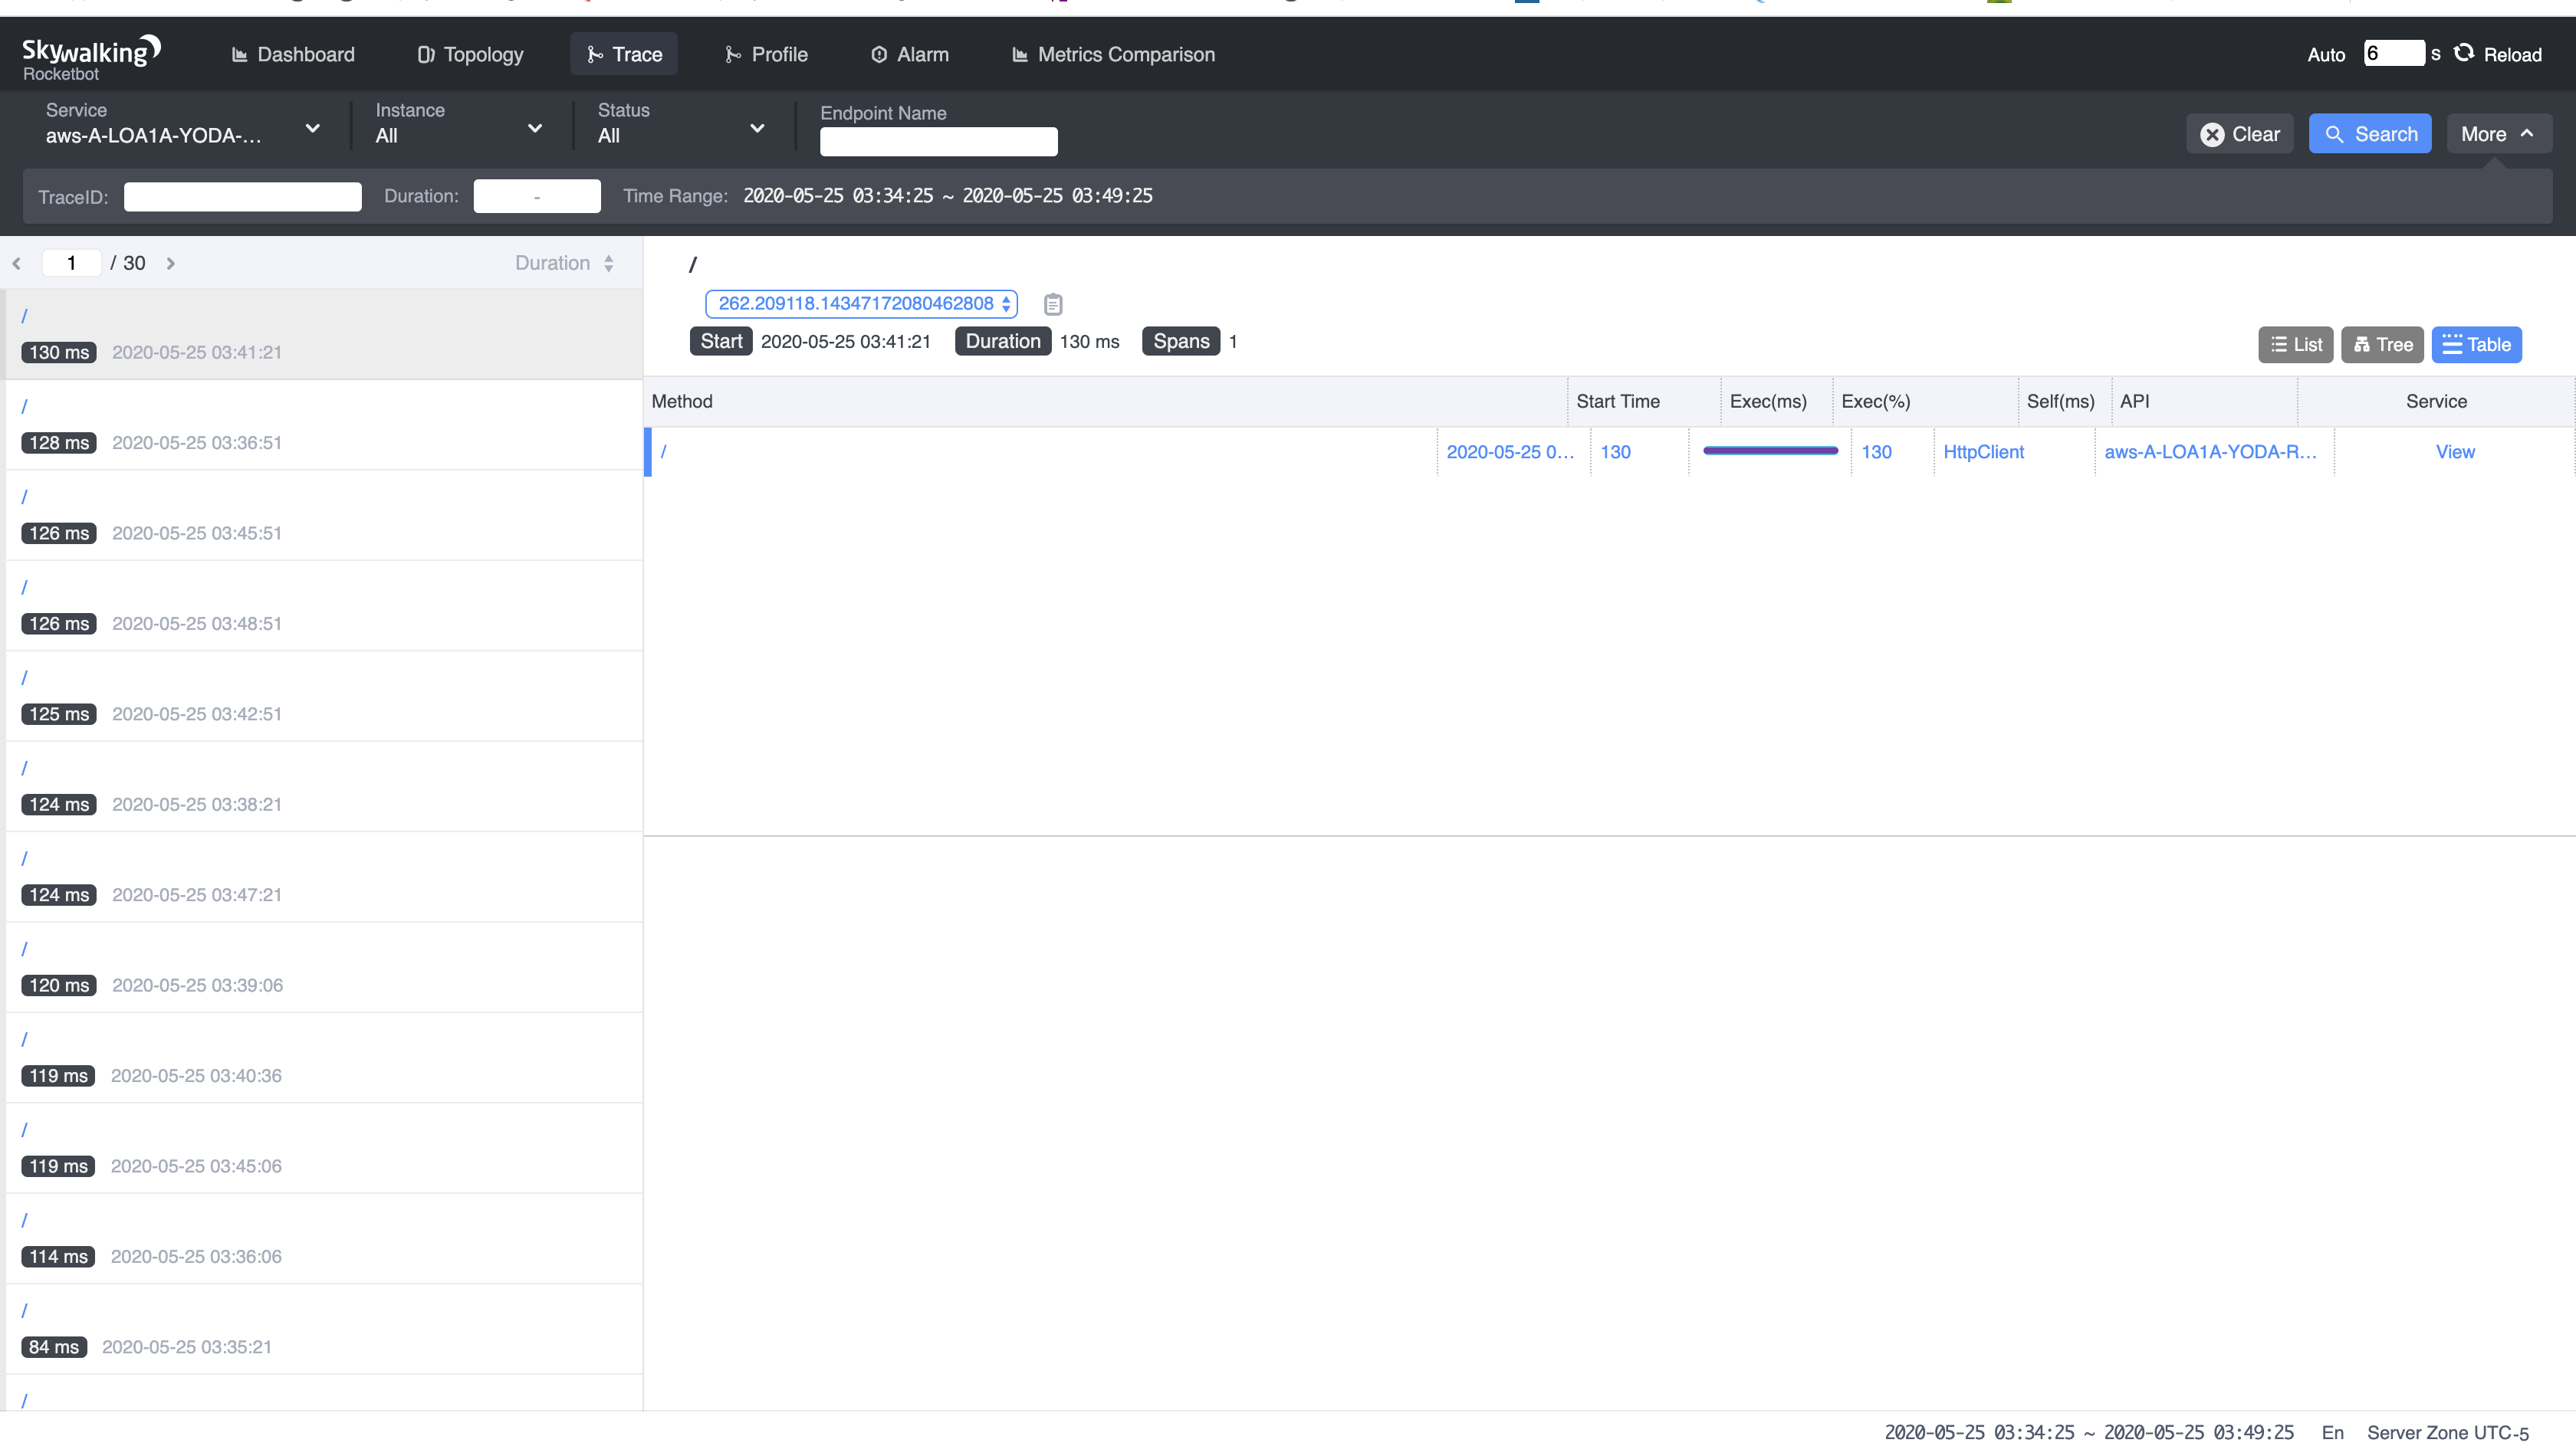
Task: Refresh traces using the Reload icon
Action: pyautogui.click(x=2465, y=54)
